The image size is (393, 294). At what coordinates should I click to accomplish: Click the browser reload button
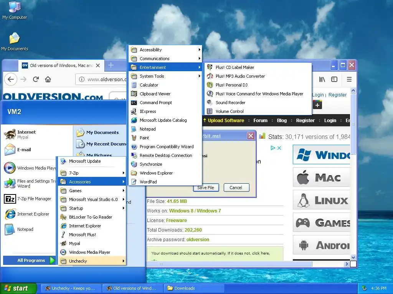pos(36,79)
